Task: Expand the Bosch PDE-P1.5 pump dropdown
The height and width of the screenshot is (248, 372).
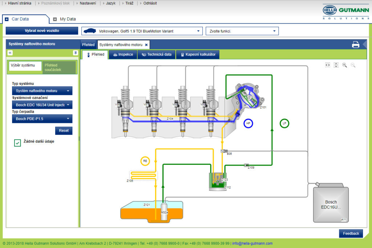Action: pyautogui.click(x=42, y=119)
